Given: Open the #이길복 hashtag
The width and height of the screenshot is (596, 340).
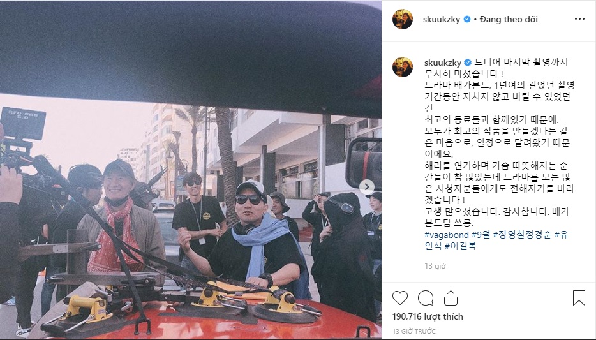Looking at the screenshot, I should (460, 246).
